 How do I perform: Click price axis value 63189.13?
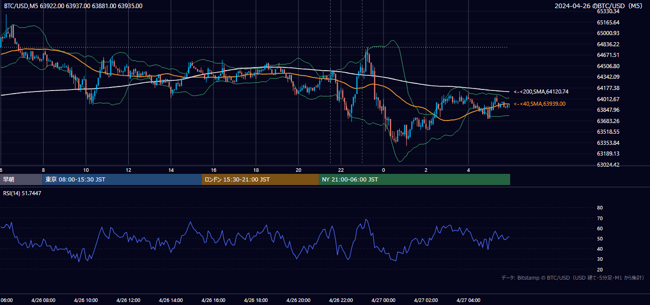pyautogui.click(x=608, y=154)
